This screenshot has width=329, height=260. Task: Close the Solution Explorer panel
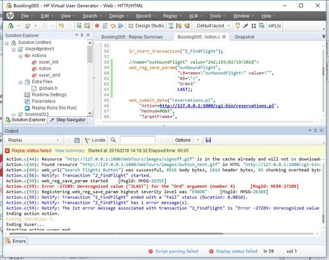coord(88,35)
